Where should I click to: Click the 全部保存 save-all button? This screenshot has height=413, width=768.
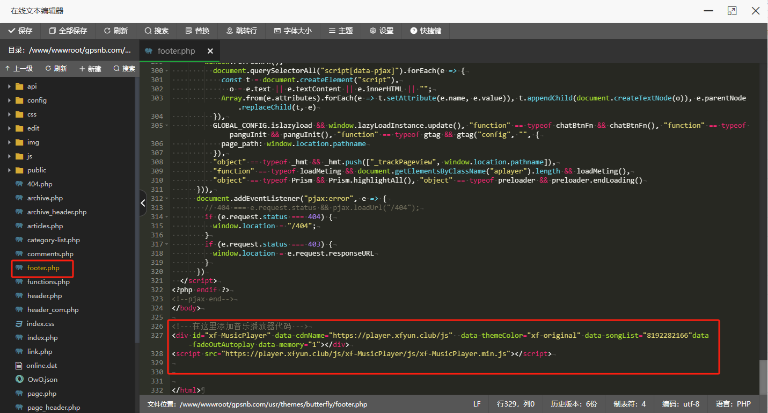point(68,31)
